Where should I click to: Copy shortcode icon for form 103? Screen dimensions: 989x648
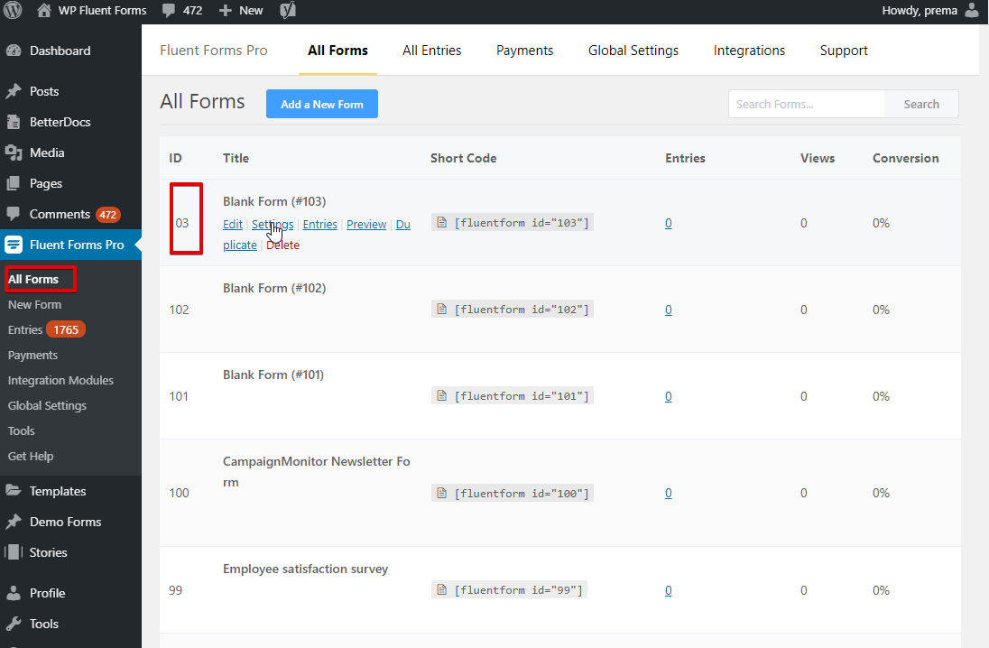tap(442, 223)
